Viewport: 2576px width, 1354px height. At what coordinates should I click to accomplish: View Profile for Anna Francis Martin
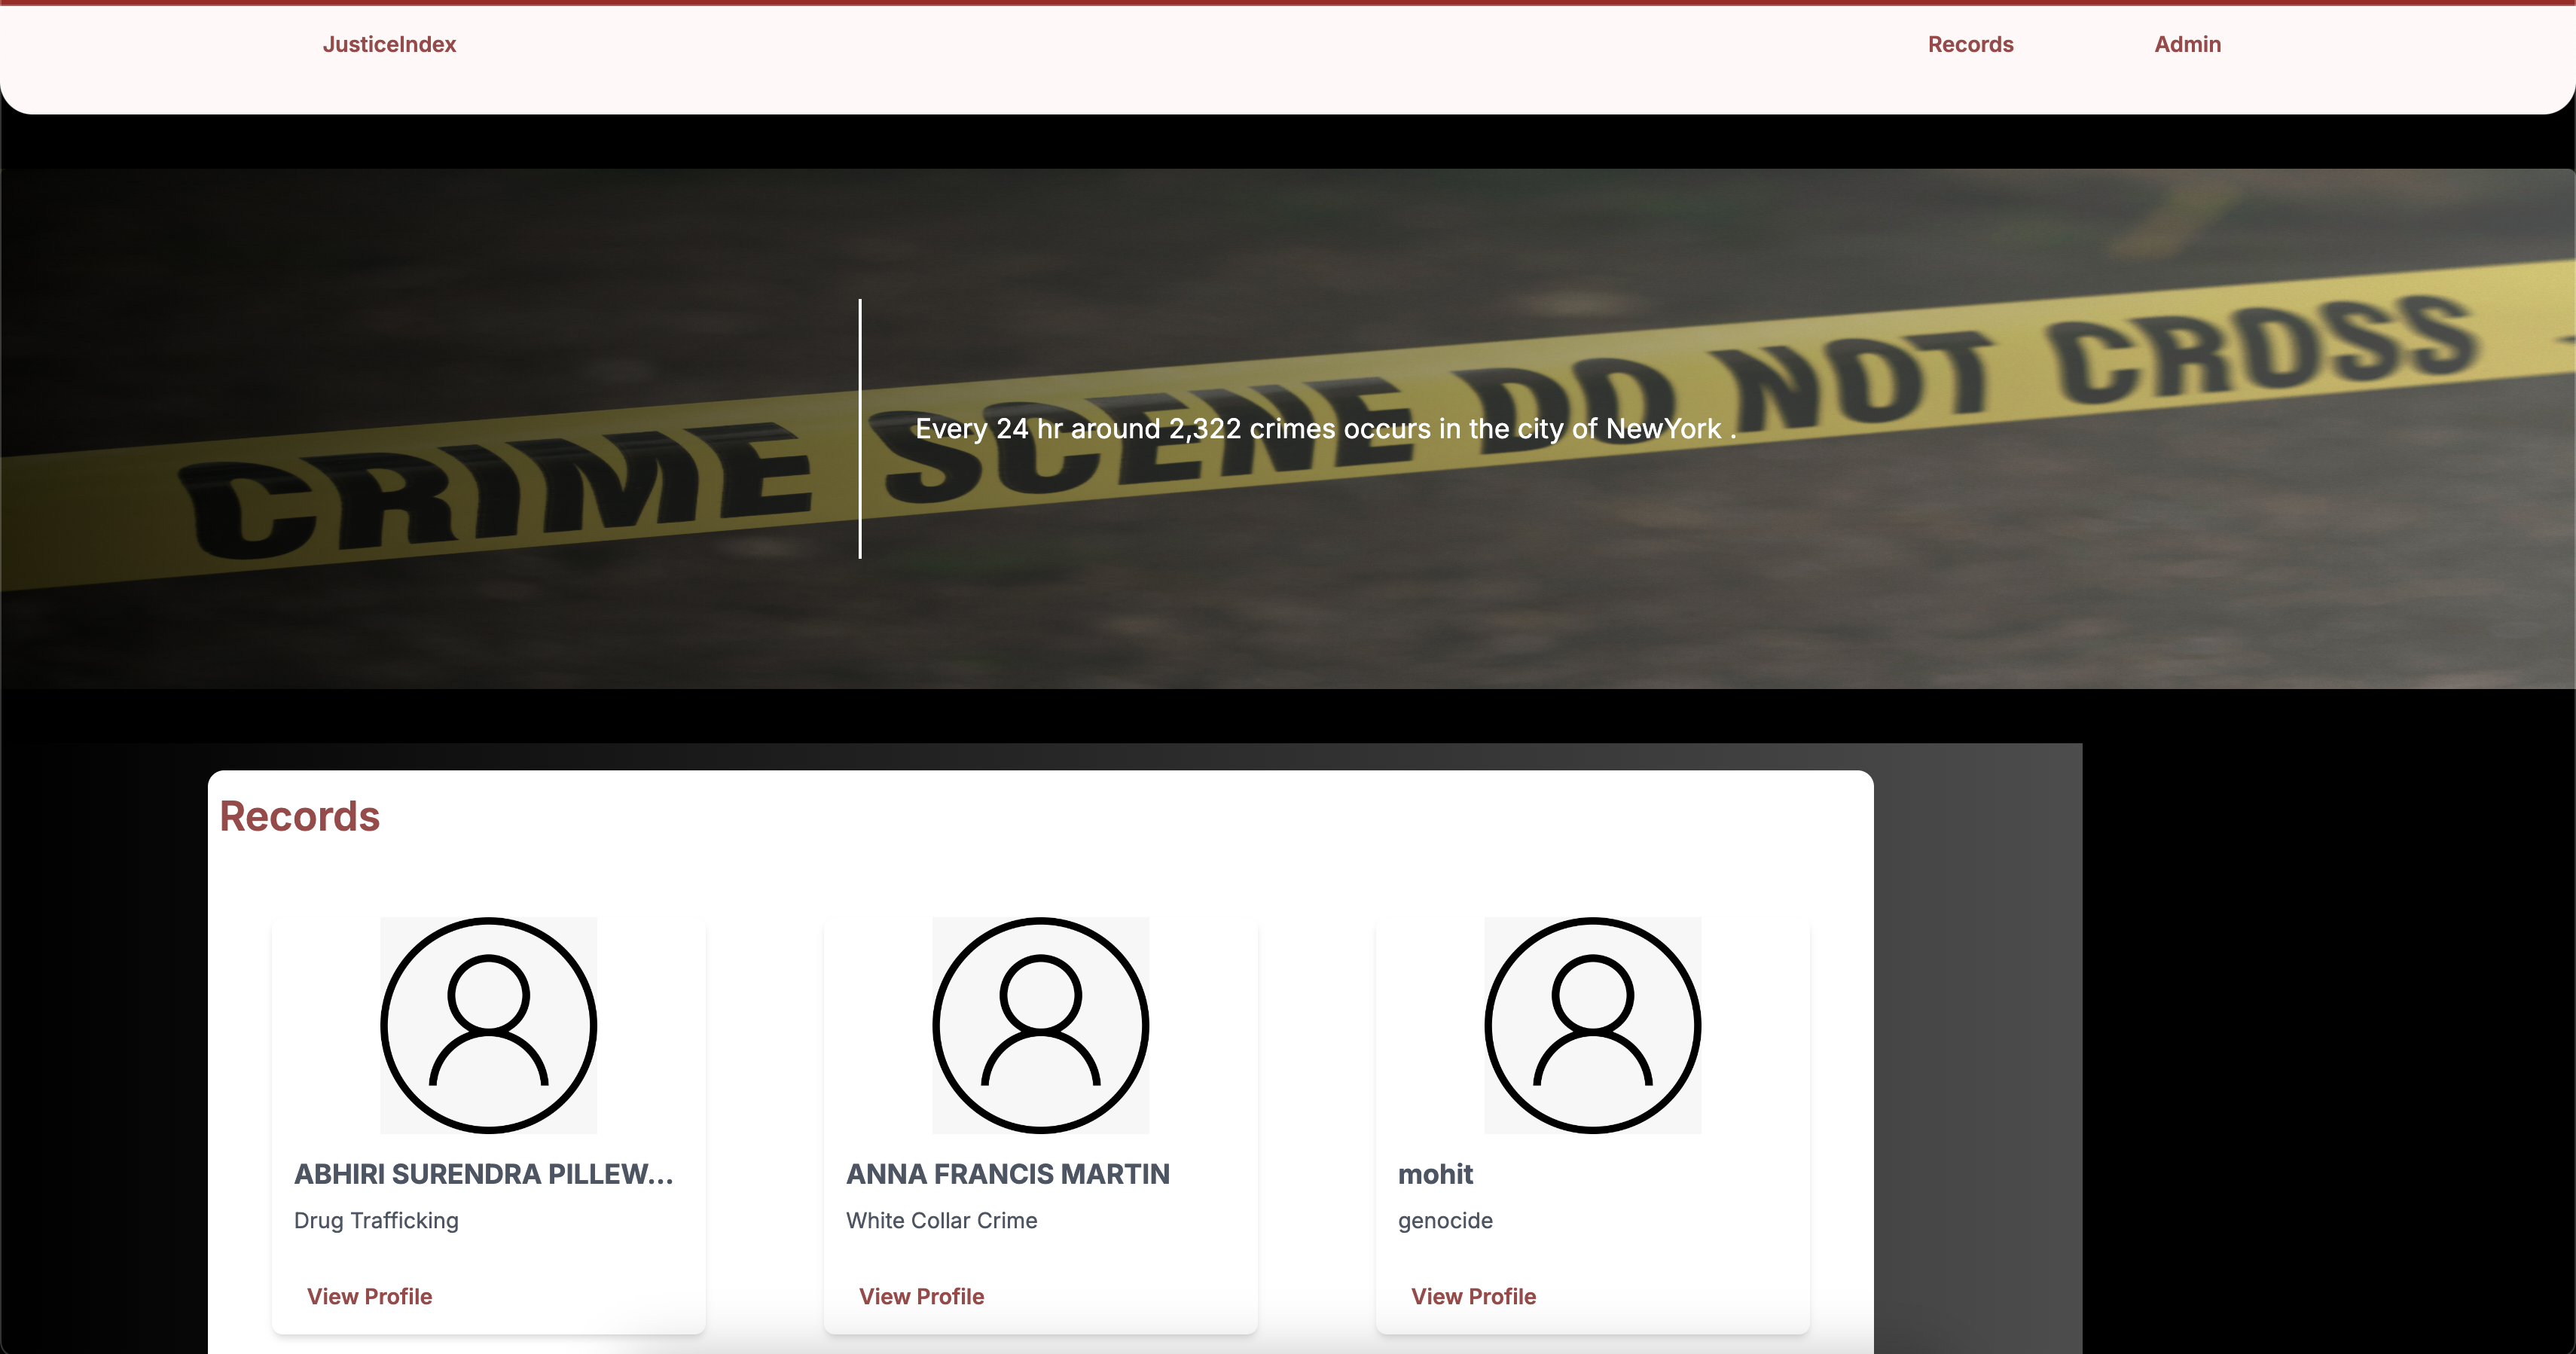click(921, 1296)
